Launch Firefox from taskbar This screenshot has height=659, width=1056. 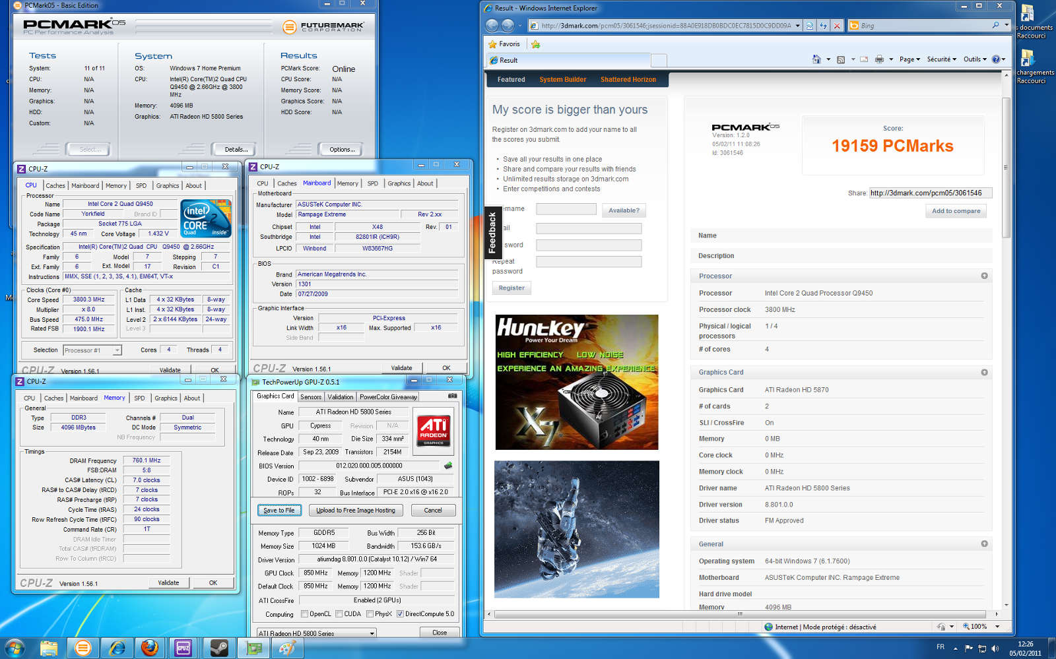point(150,648)
